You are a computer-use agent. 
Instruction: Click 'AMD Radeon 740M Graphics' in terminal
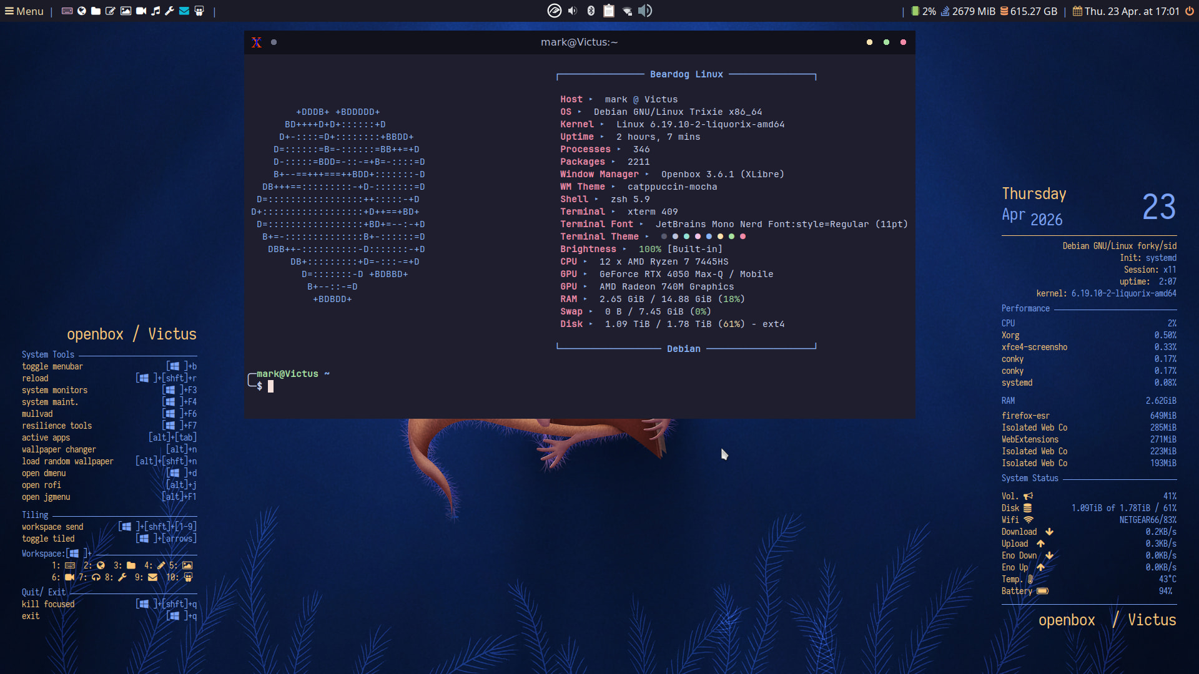tap(666, 286)
